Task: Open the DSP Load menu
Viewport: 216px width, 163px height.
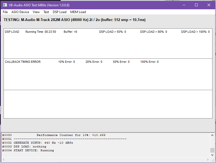Action: pos(60,12)
